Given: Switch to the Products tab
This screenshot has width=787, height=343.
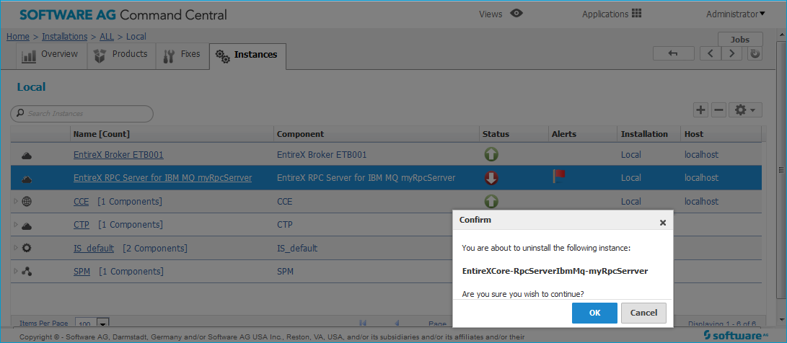Looking at the screenshot, I should (121, 55).
